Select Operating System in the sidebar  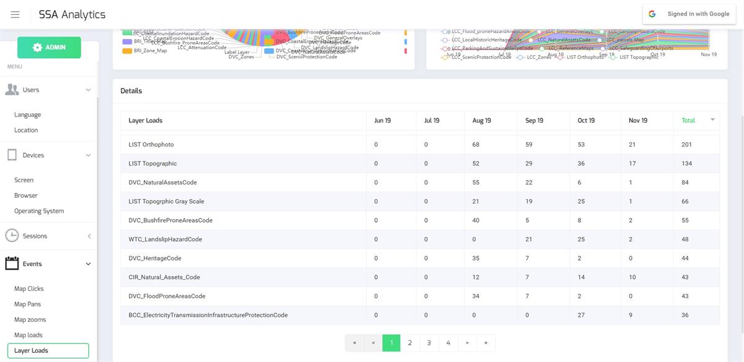(x=39, y=211)
